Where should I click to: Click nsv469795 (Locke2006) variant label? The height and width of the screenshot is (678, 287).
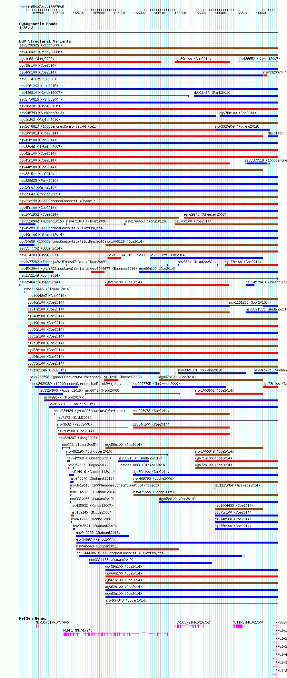pyautogui.click(x=153, y=478)
